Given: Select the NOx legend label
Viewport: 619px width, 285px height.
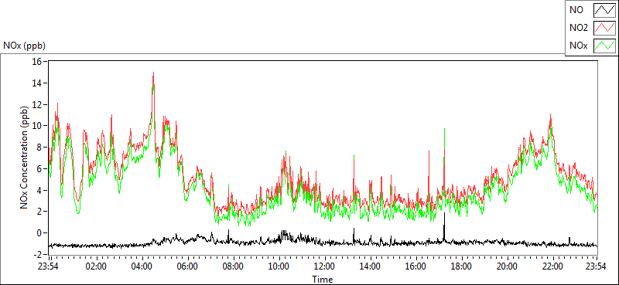Looking at the screenshot, I should click(x=578, y=46).
